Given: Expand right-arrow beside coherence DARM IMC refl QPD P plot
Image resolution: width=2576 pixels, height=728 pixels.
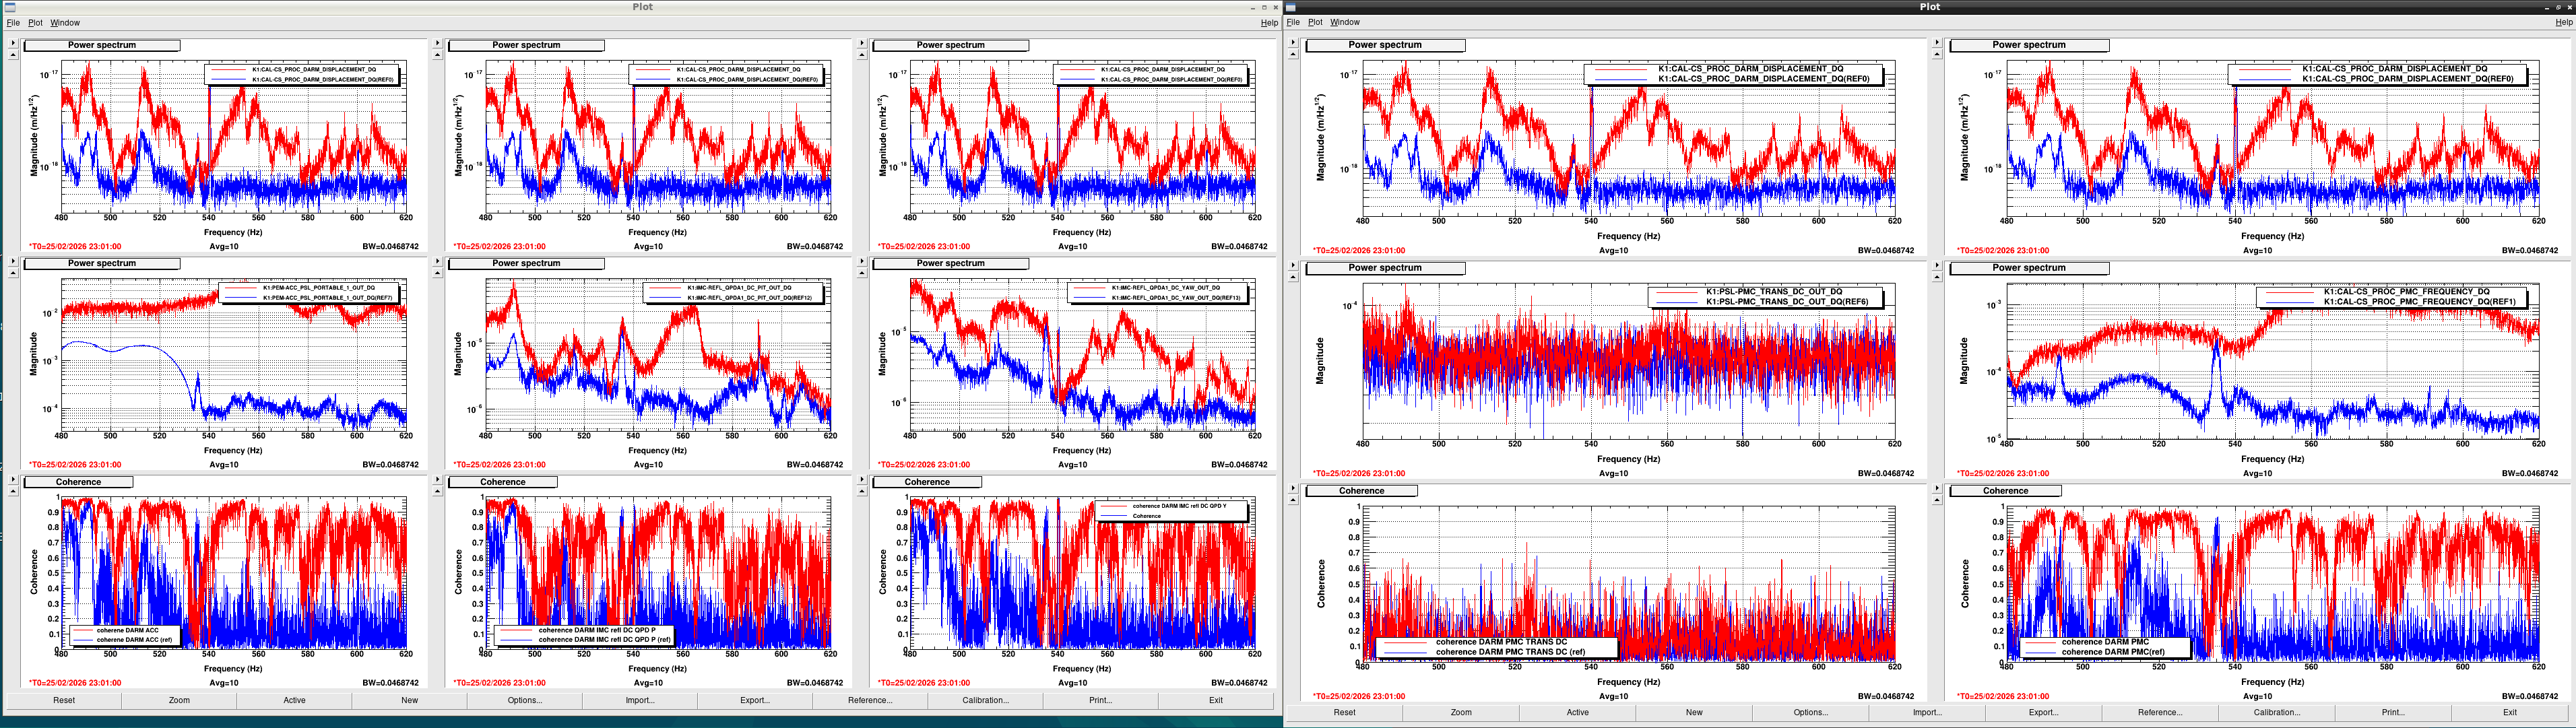Looking at the screenshot, I should pyautogui.click(x=437, y=480).
